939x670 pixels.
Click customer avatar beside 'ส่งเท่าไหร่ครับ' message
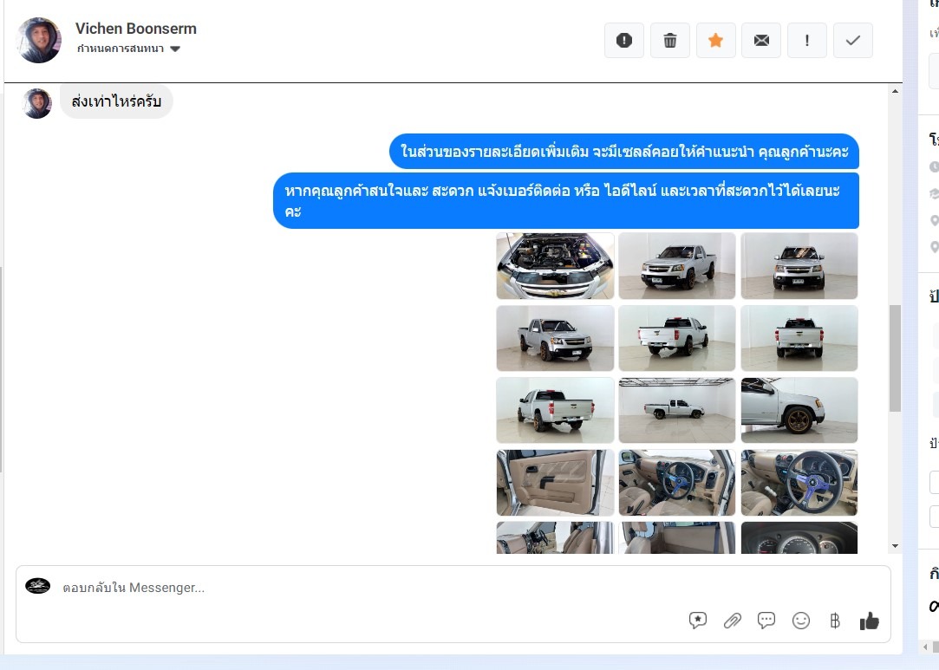37,103
